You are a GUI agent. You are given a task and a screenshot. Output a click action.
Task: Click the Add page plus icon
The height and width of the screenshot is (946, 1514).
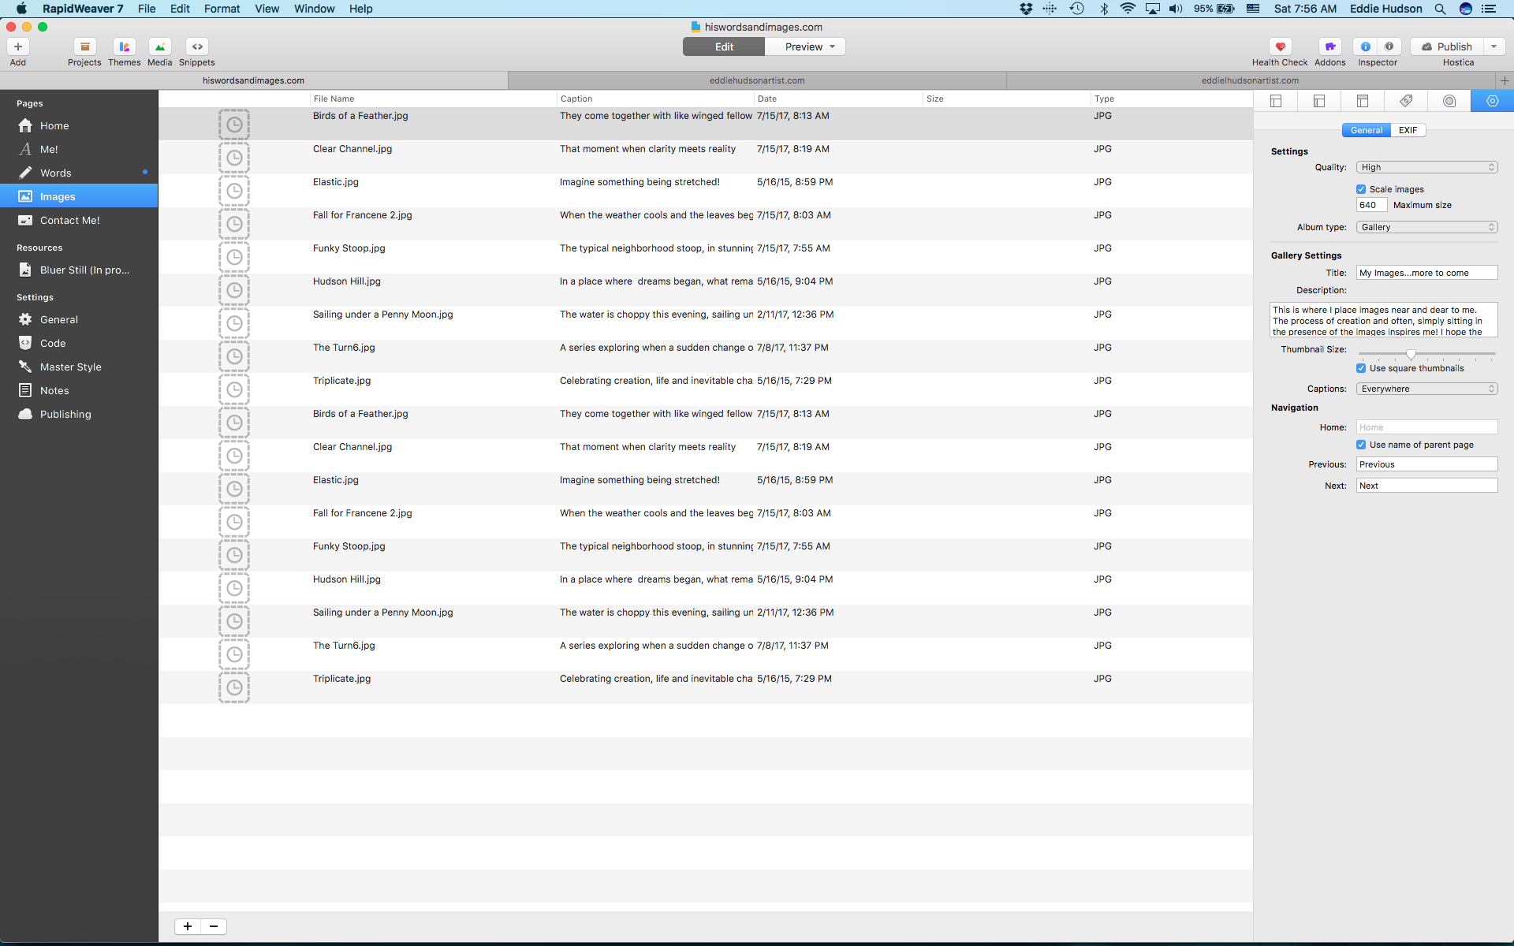17,47
